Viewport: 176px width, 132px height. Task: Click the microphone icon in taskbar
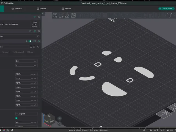(x=12, y=130)
